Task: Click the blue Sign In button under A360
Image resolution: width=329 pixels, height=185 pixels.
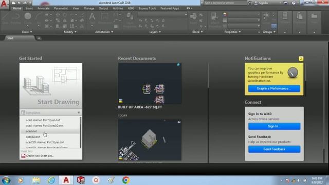Action: [x=274, y=126]
